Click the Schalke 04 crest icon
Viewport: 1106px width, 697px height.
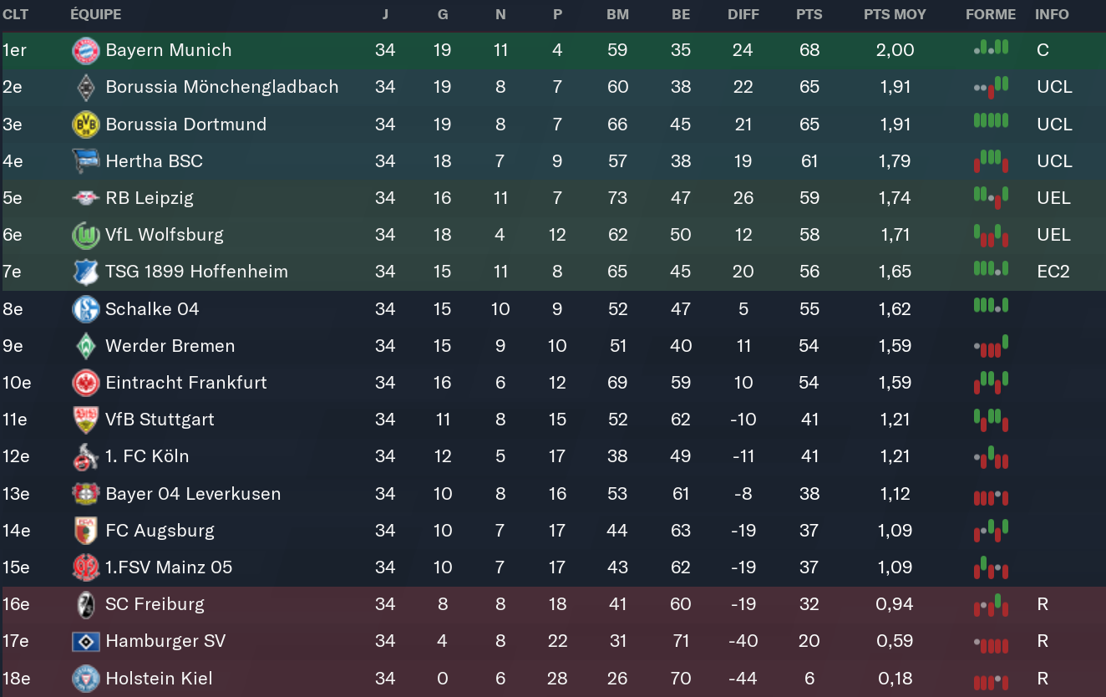coord(86,309)
